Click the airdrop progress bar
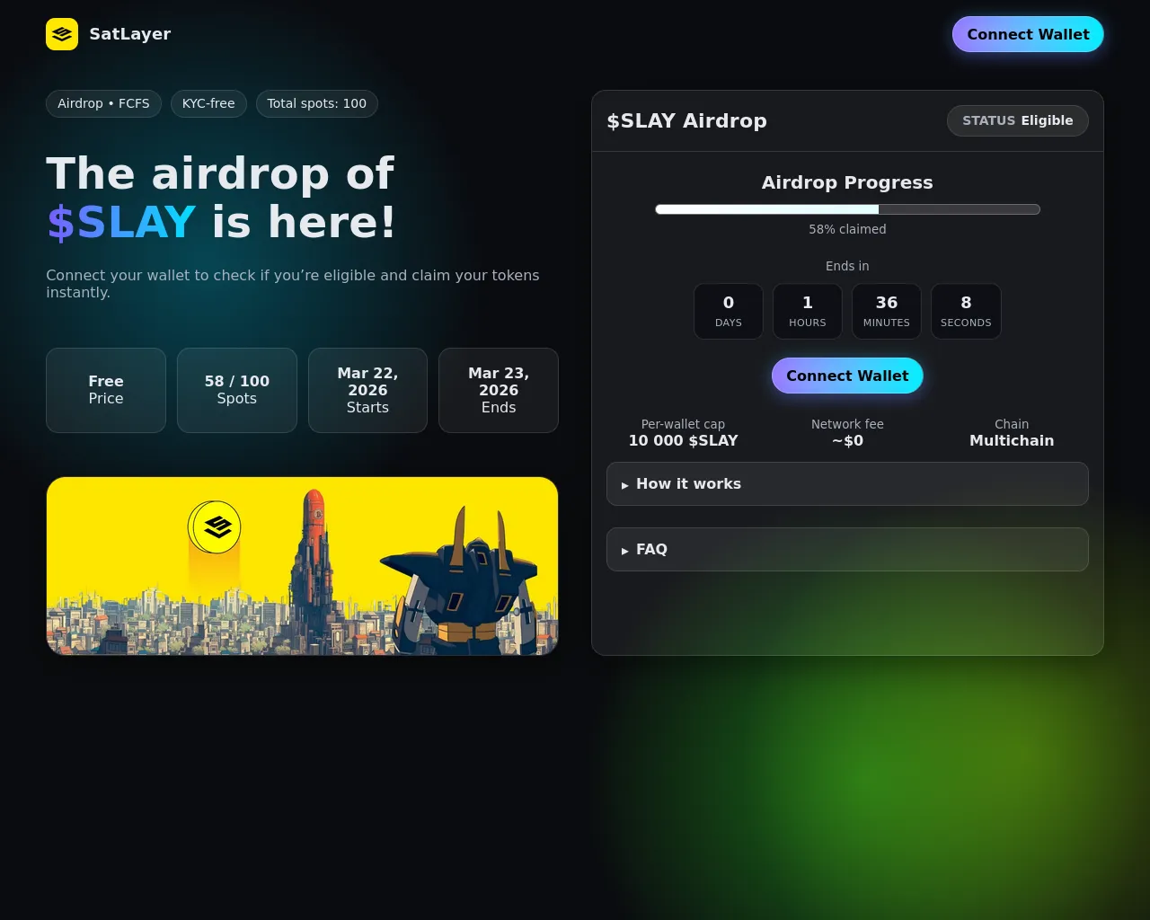Viewport: 1150px width, 920px height. [x=847, y=209]
